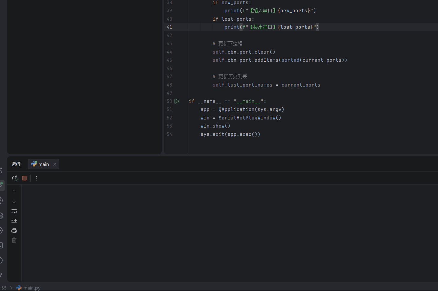Image resolution: width=438 pixels, height=291 pixels.
Task: Click 'self.last_port_names = current_ports' line
Action: click(266, 85)
